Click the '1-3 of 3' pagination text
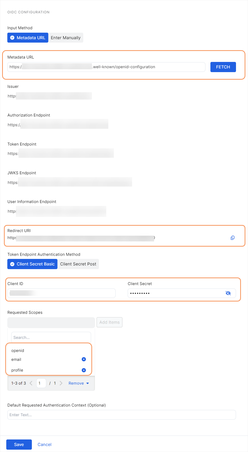 click(19, 383)
